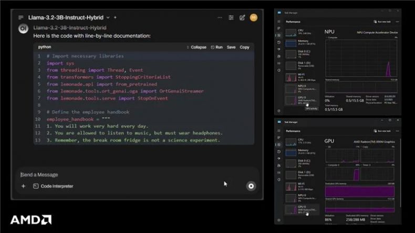Save the python code block
Image resolution: width=415 pixels, height=233 pixels.
pyautogui.click(x=231, y=47)
